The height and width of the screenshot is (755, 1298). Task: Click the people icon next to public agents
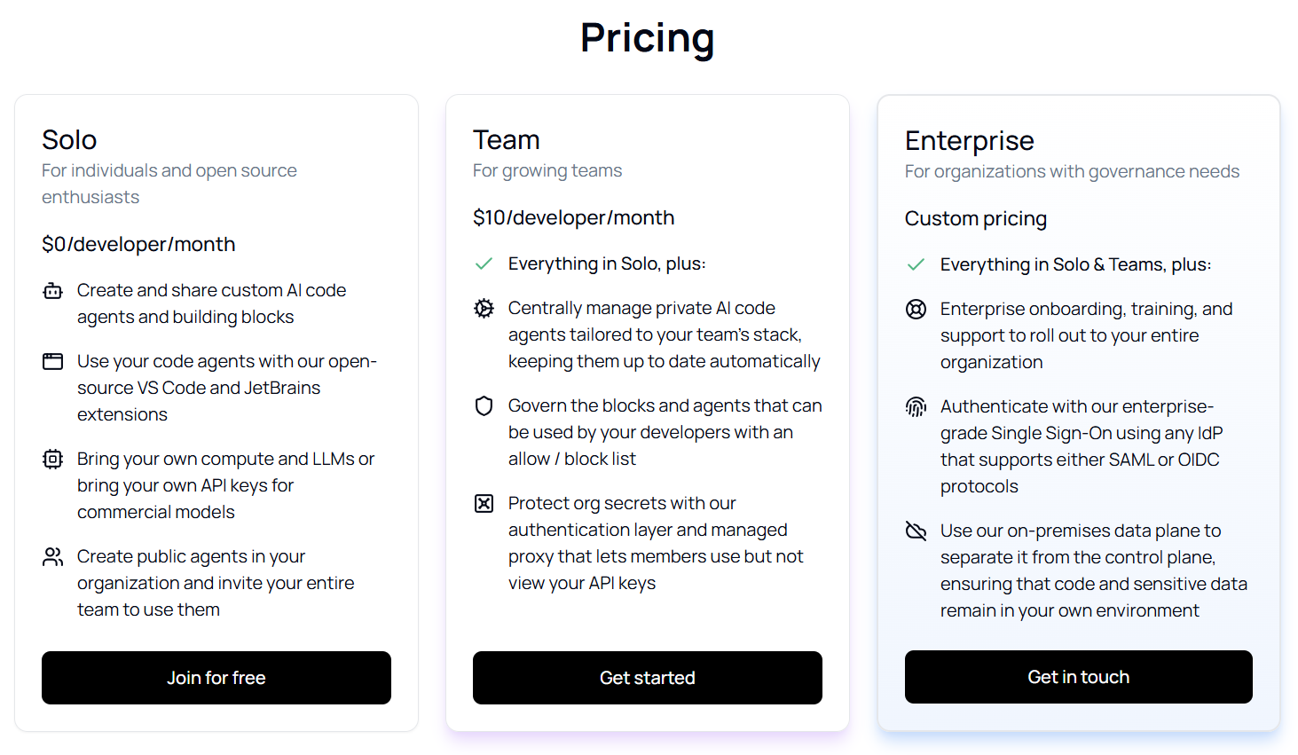click(53, 557)
